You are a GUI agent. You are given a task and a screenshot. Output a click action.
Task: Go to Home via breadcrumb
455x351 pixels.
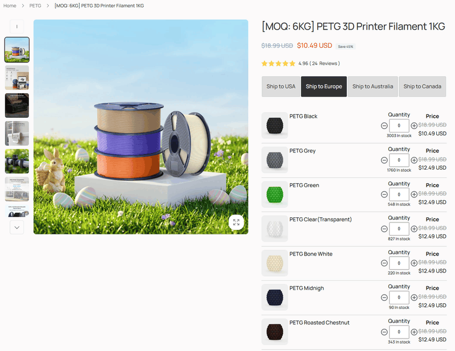click(x=10, y=6)
